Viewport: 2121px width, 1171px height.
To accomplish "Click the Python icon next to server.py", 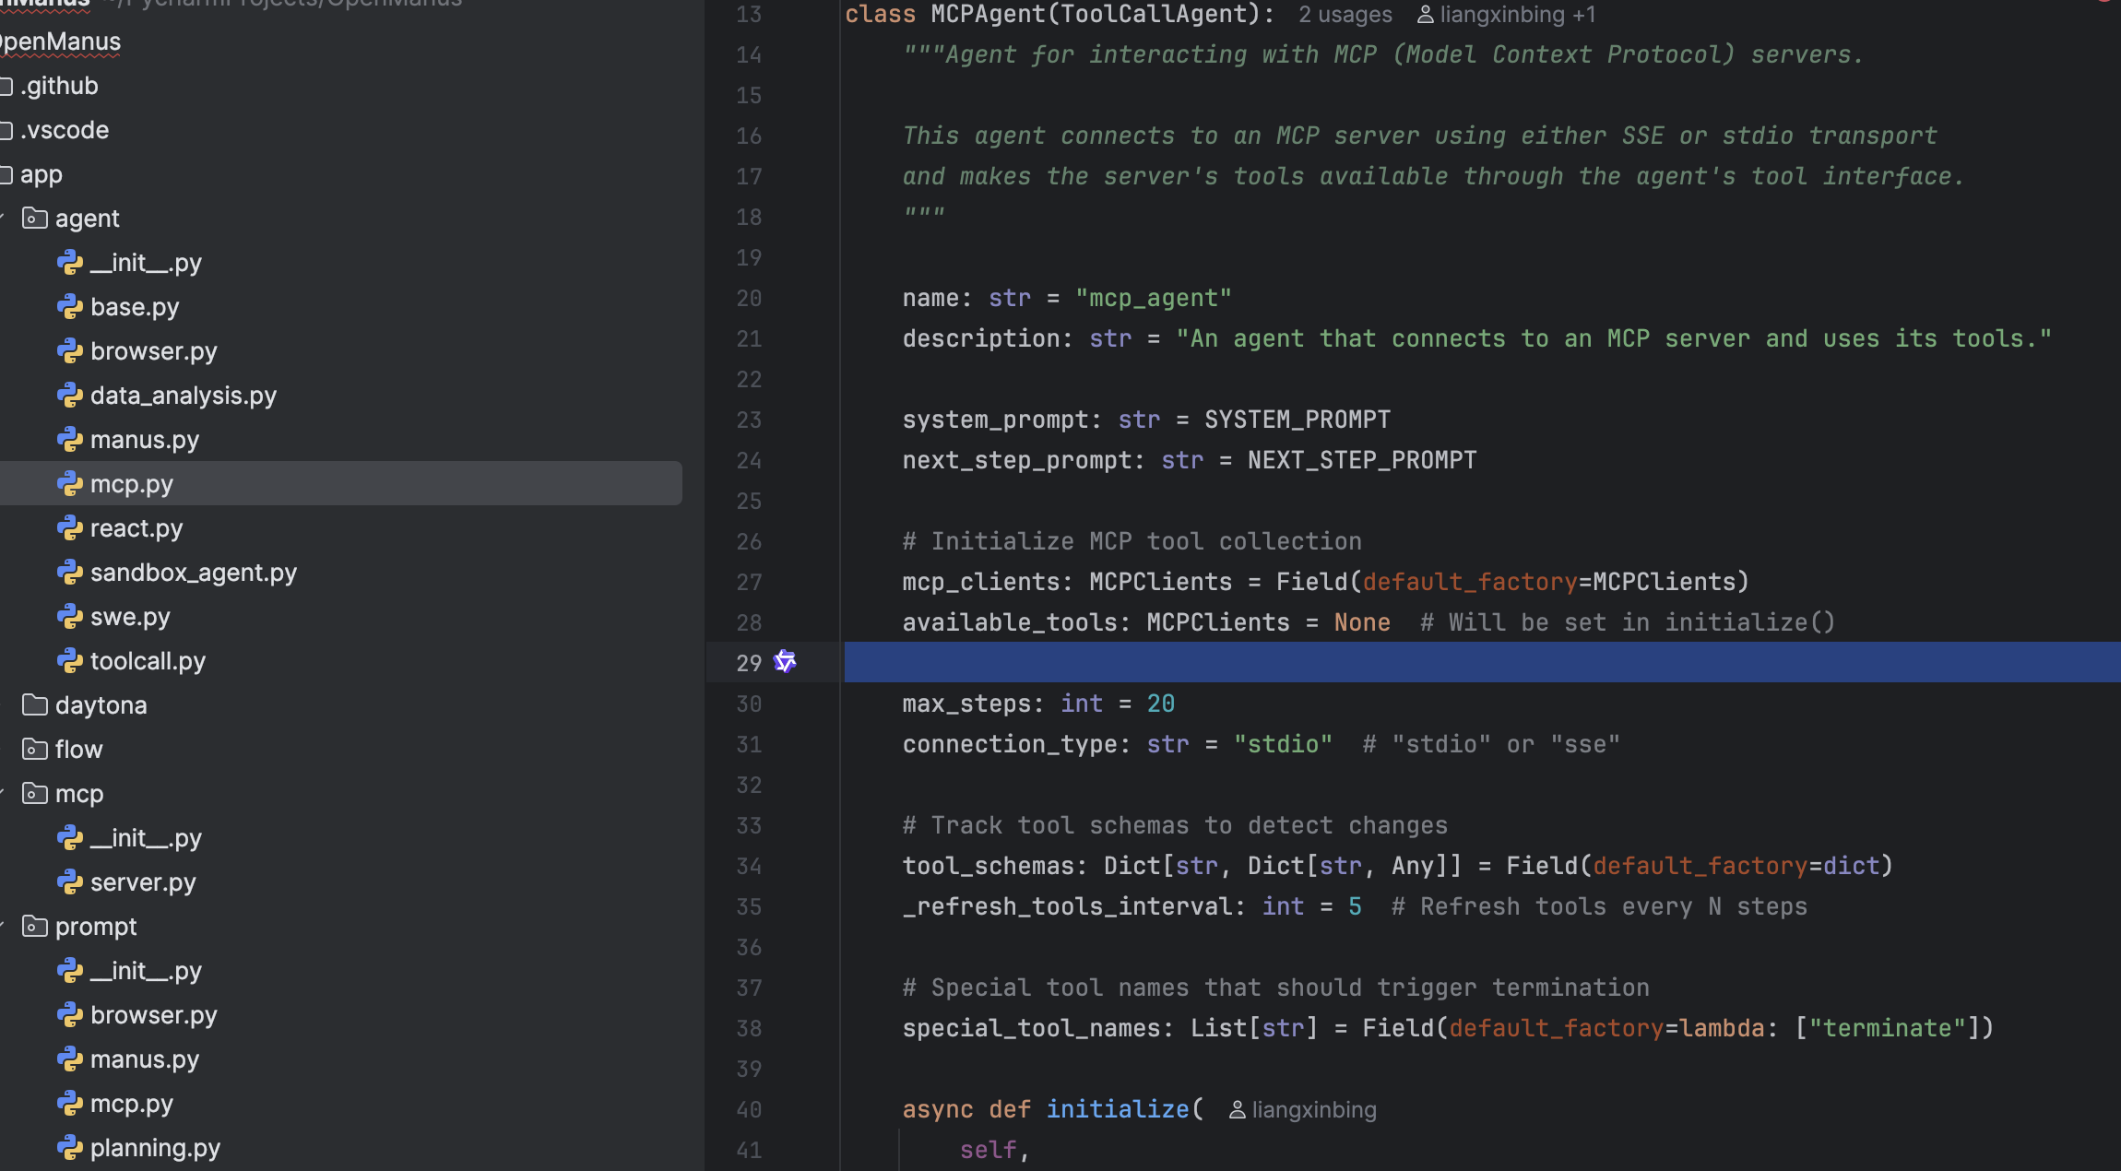I will pyautogui.click(x=70, y=882).
